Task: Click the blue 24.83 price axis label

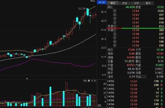Action: pyautogui.click(x=102, y=2)
